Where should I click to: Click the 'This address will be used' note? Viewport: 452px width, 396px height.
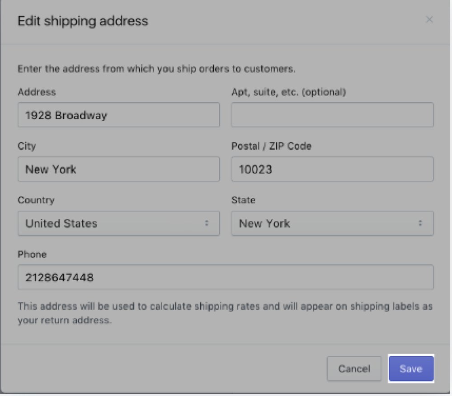pyautogui.click(x=225, y=313)
